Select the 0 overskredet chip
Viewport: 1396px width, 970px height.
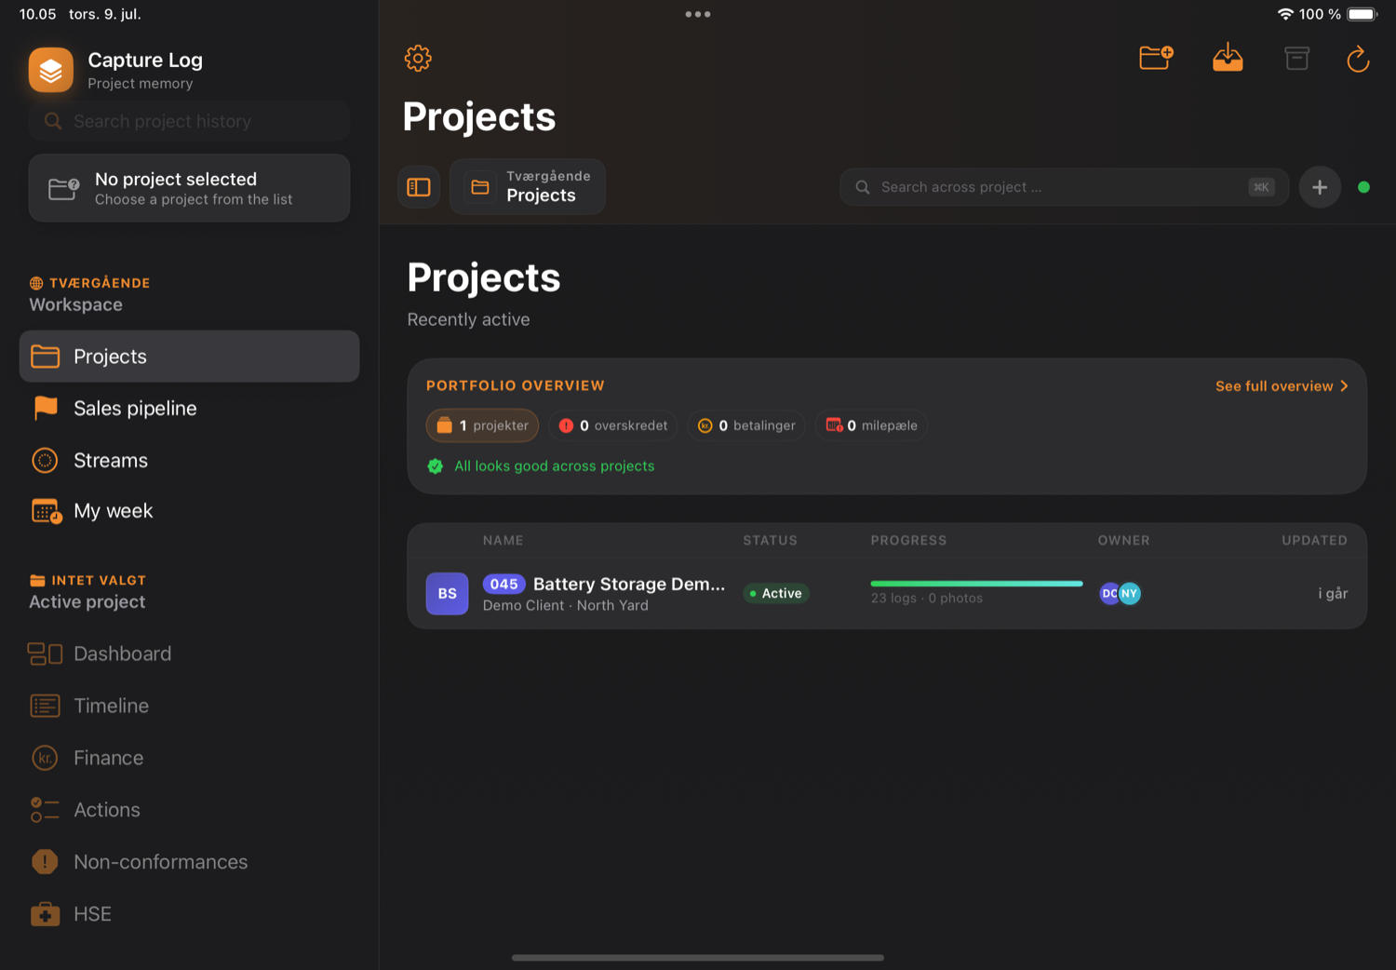pos(613,425)
